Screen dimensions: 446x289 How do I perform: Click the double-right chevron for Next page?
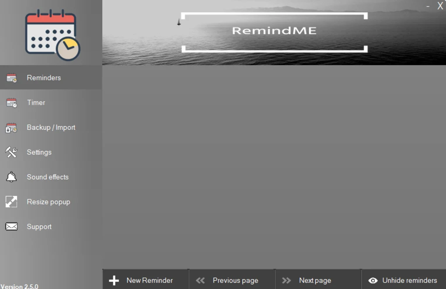tap(286, 280)
